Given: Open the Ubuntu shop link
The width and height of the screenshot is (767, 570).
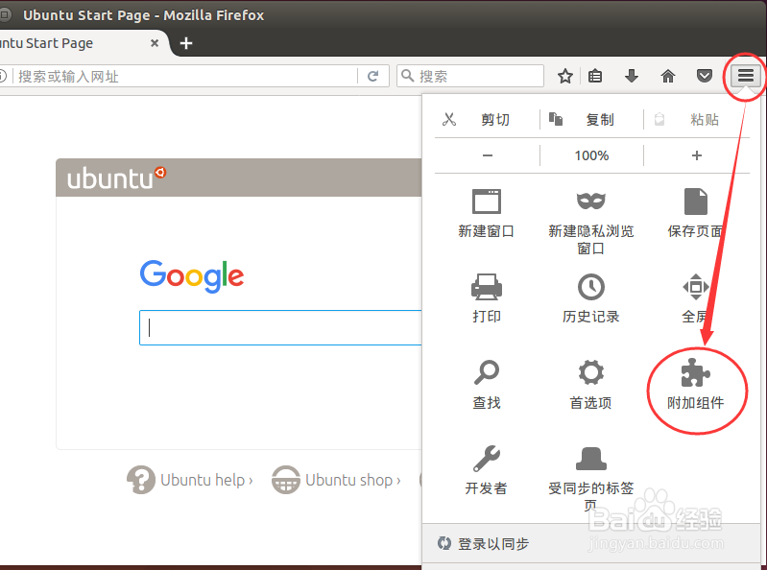Looking at the screenshot, I should click(x=337, y=480).
